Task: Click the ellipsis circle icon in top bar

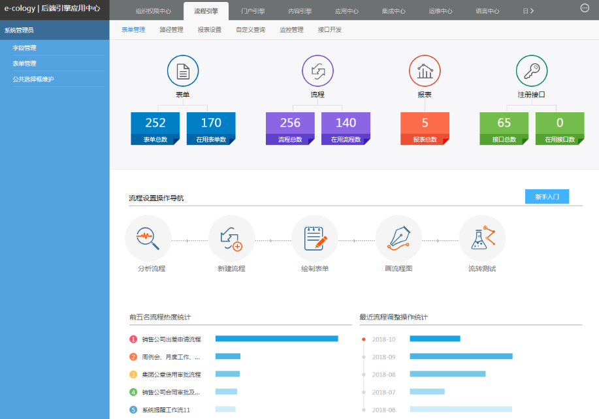Action: point(585,8)
